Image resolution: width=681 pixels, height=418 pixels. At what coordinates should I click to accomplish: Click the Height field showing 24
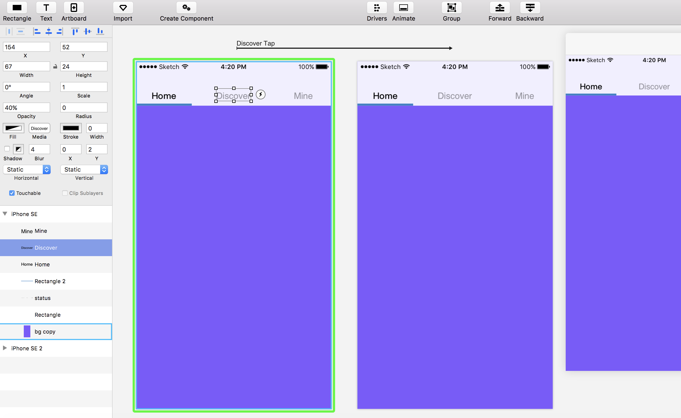(x=84, y=66)
